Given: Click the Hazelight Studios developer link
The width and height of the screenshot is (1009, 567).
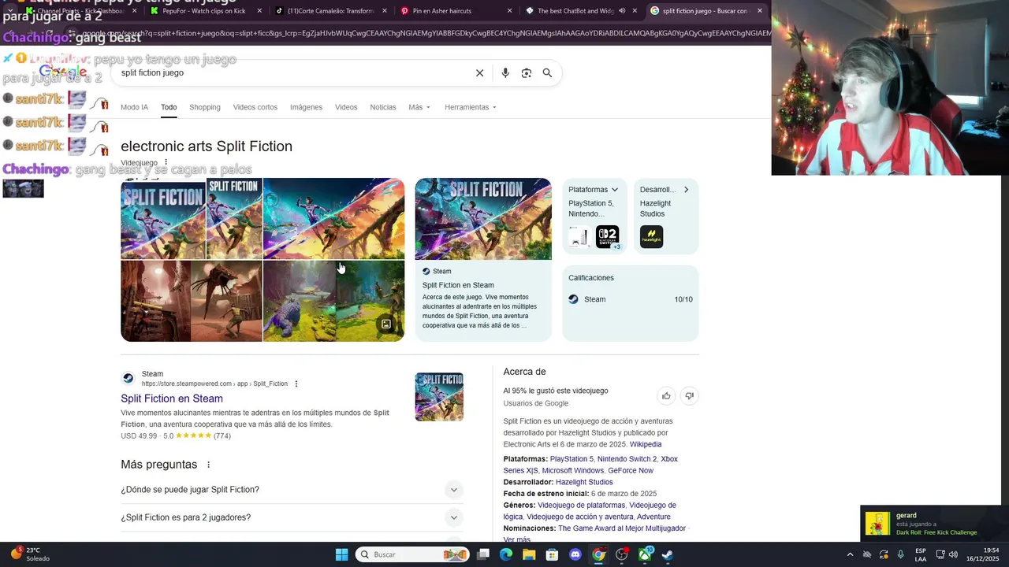Looking at the screenshot, I should [584, 482].
